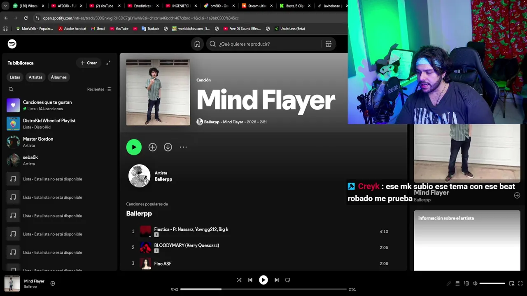Open the Free DJ Sound Effects bookmark

(242, 29)
